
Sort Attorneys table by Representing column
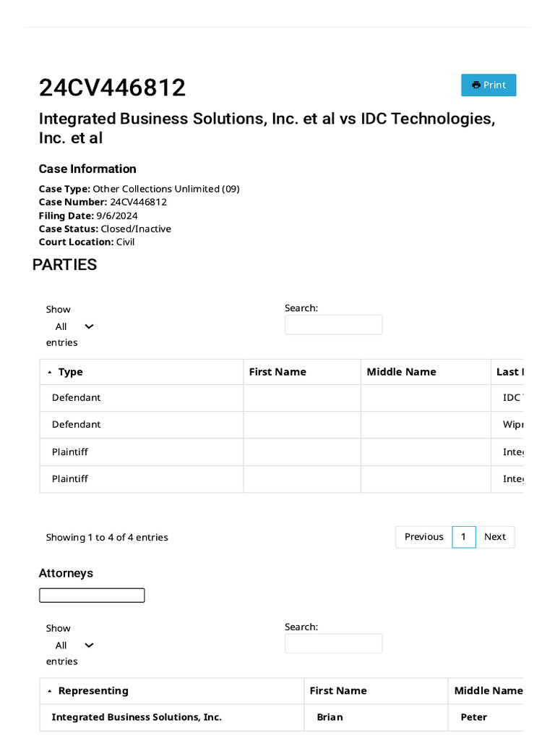tap(93, 691)
